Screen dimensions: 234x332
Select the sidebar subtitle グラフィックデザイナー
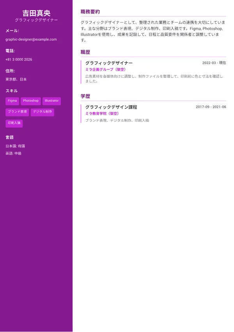[36, 20]
